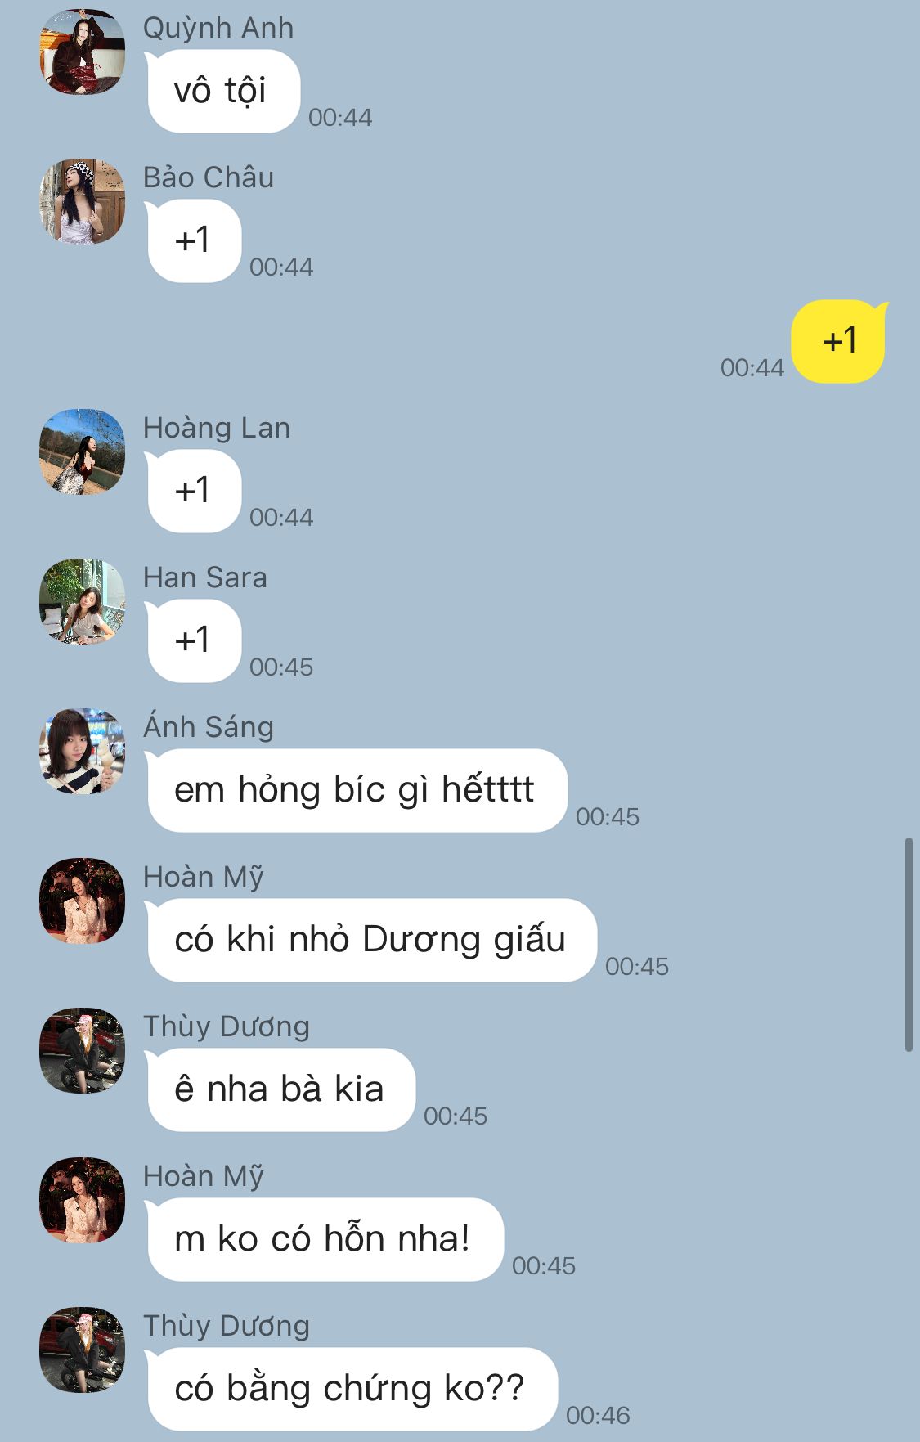Open Thùy Dương's avatar beside 'có bằng chứng ko??'
Screen dimensions: 920x1442
82,1350
